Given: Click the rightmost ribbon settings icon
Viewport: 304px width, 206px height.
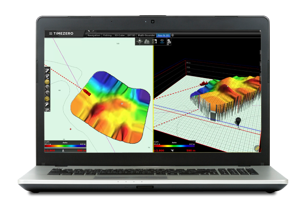Looking at the screenshot, I should pos(169,41).
